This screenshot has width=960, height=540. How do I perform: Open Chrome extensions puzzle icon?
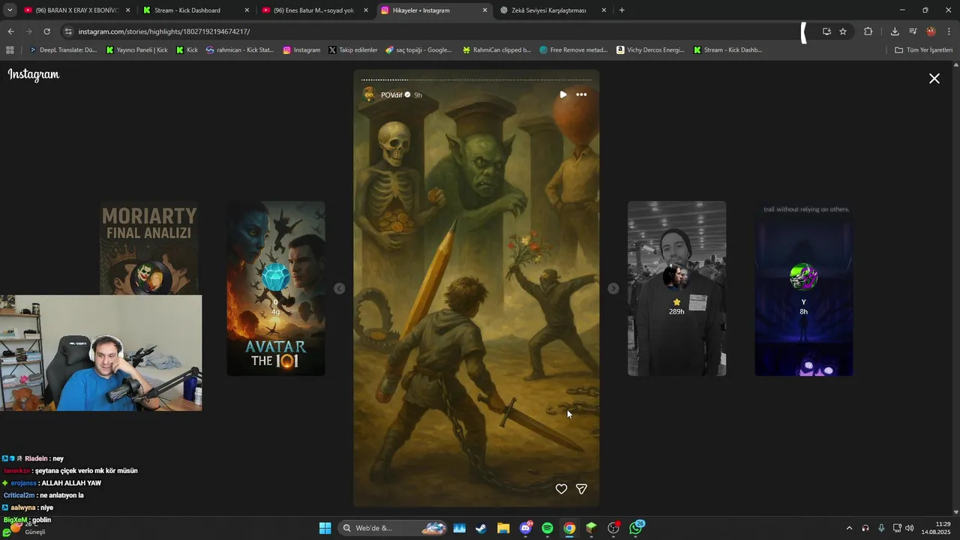pos(868,31)
